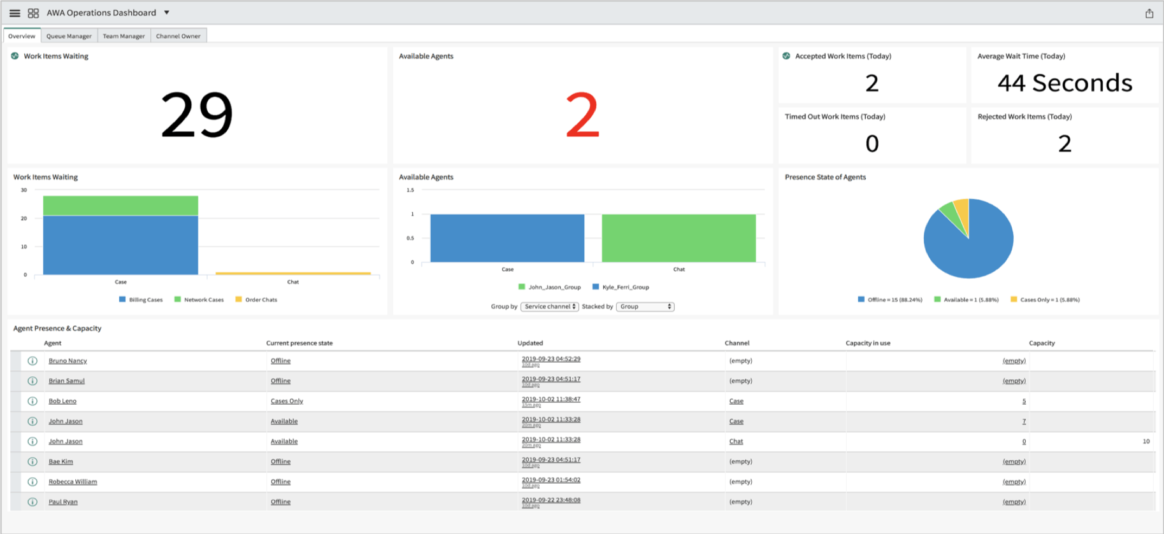Click Bob Leno's Cases Only presence state
The height and width of the screenshot is (534, 1164).
click(x=287, y=401)
